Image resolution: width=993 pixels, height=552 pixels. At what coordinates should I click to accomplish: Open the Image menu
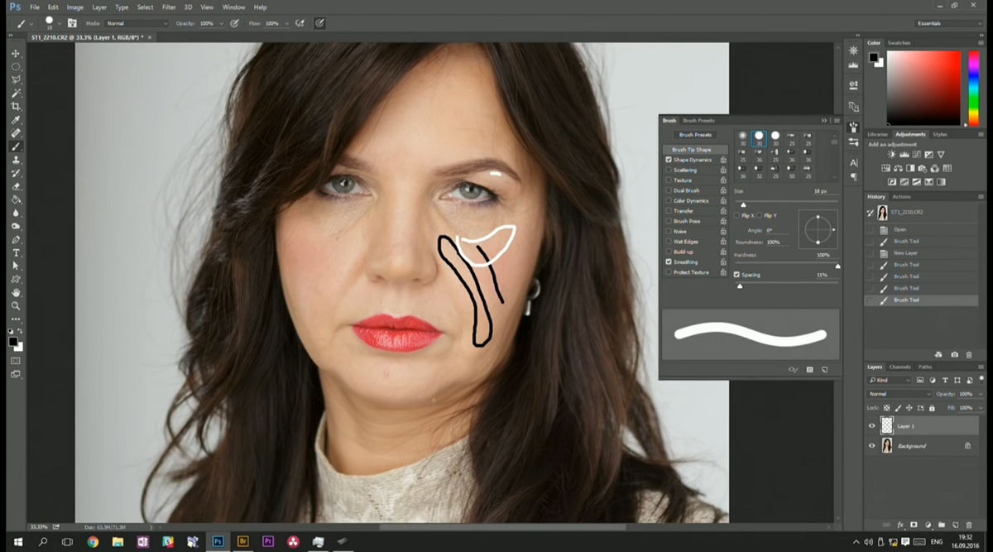click(x=74, y=7)
